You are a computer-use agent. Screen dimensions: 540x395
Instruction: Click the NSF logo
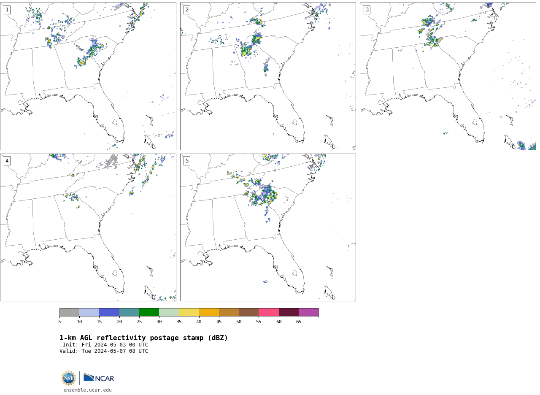tap(69, 378)
